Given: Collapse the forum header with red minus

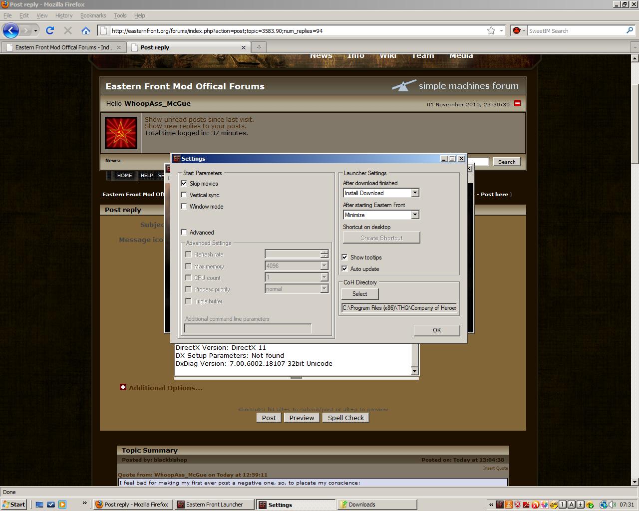Looking at the screenshot, I should point(517,103).
